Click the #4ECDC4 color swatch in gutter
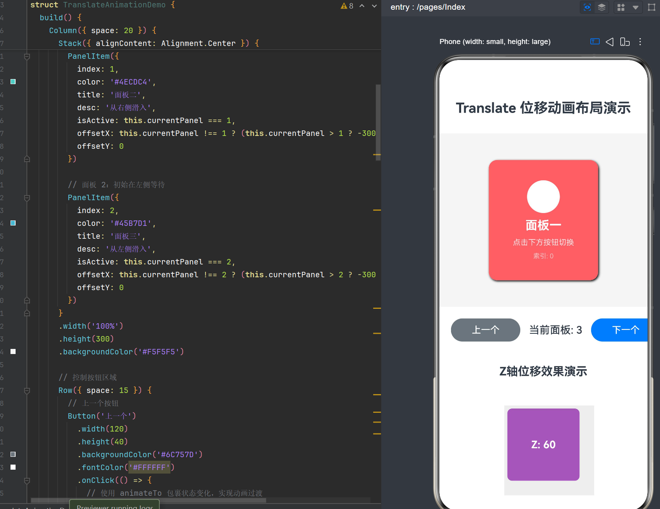 point(13,82)
